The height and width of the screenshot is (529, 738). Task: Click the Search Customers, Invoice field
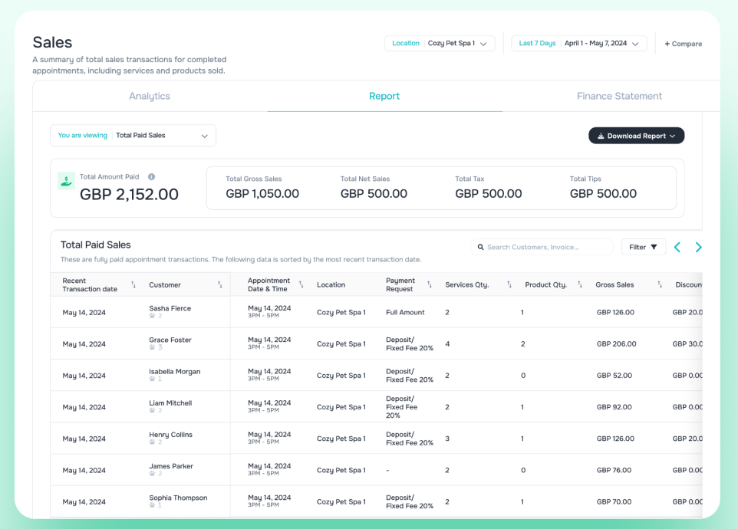click(x=542, y=247)
